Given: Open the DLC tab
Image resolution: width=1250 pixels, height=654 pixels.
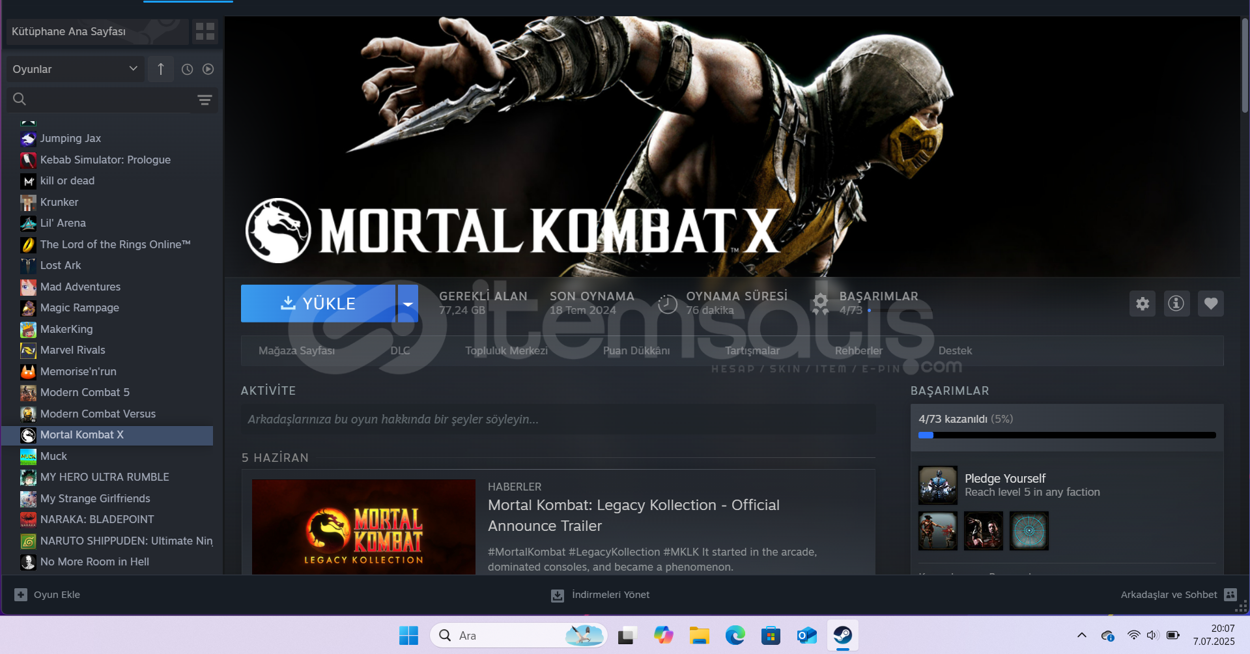Looking at the screenshot, I should coord(400,350).
